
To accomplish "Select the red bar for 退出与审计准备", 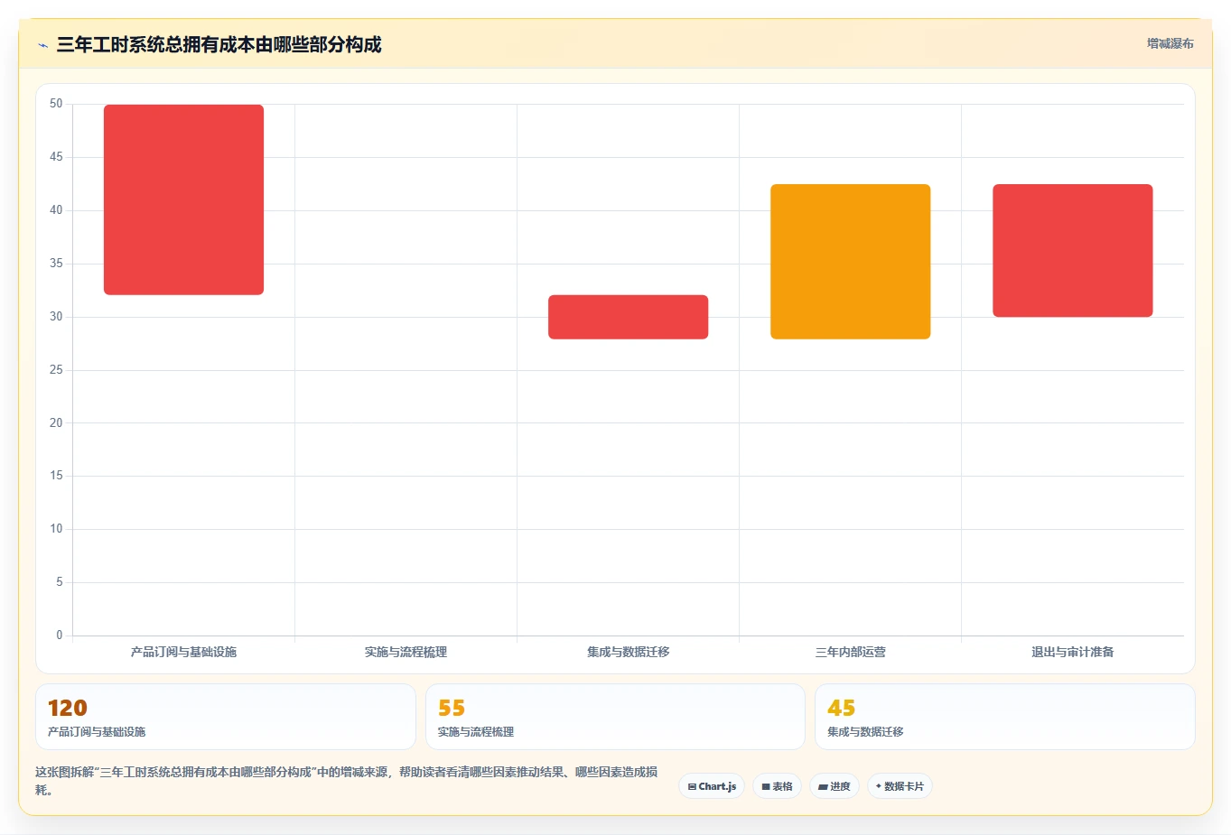I will tap(1072, 251).
